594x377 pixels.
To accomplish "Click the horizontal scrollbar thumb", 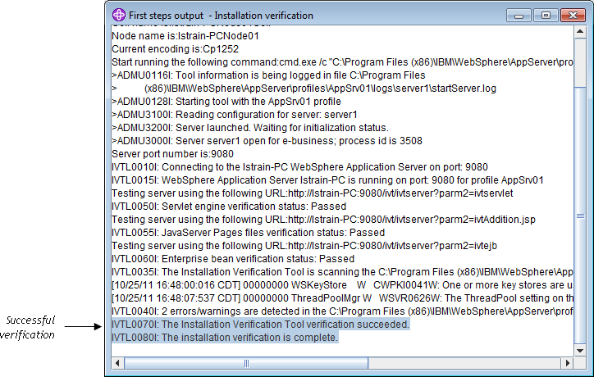I will pos(244,363).
